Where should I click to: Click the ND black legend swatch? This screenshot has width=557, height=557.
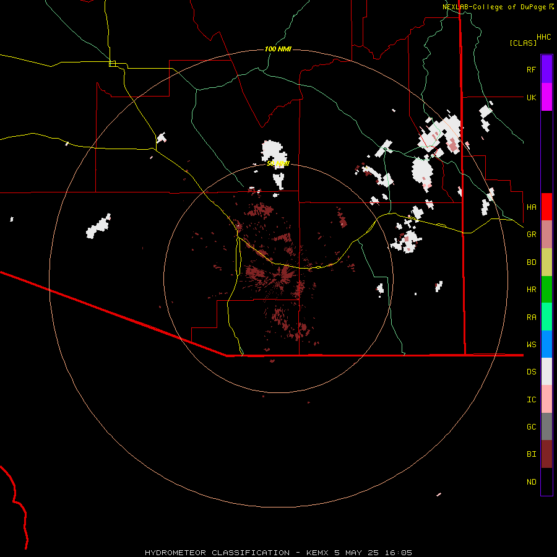point(546,481)
